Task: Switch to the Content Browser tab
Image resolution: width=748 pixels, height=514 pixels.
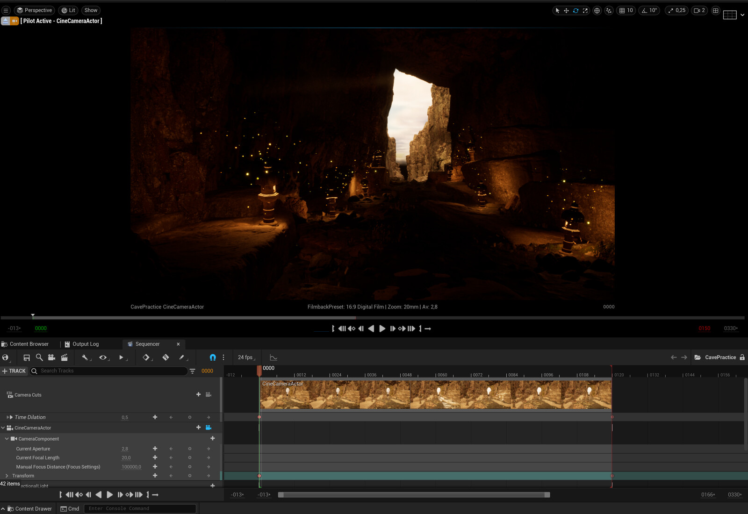Action: pos(29,344)
